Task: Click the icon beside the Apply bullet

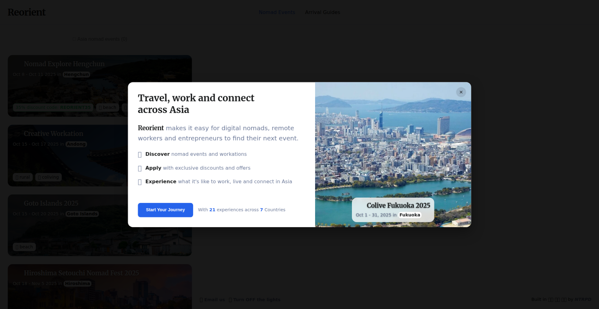Action: 140,168
